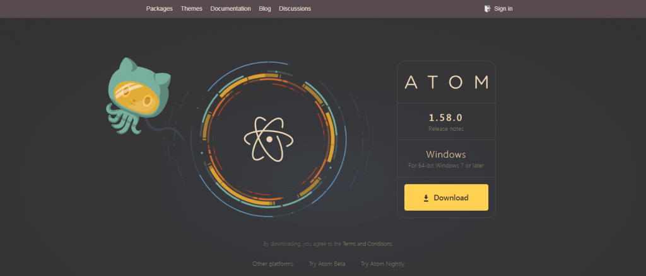Viewport: 646px width, 276px height.
Task: Open the Packages page
Action: point(160,9)
